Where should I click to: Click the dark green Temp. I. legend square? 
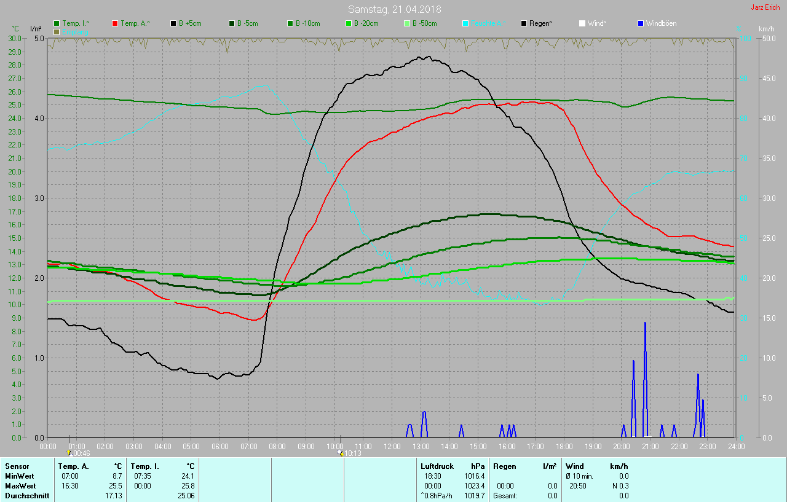pyautogui.click(x=57, y=23)
